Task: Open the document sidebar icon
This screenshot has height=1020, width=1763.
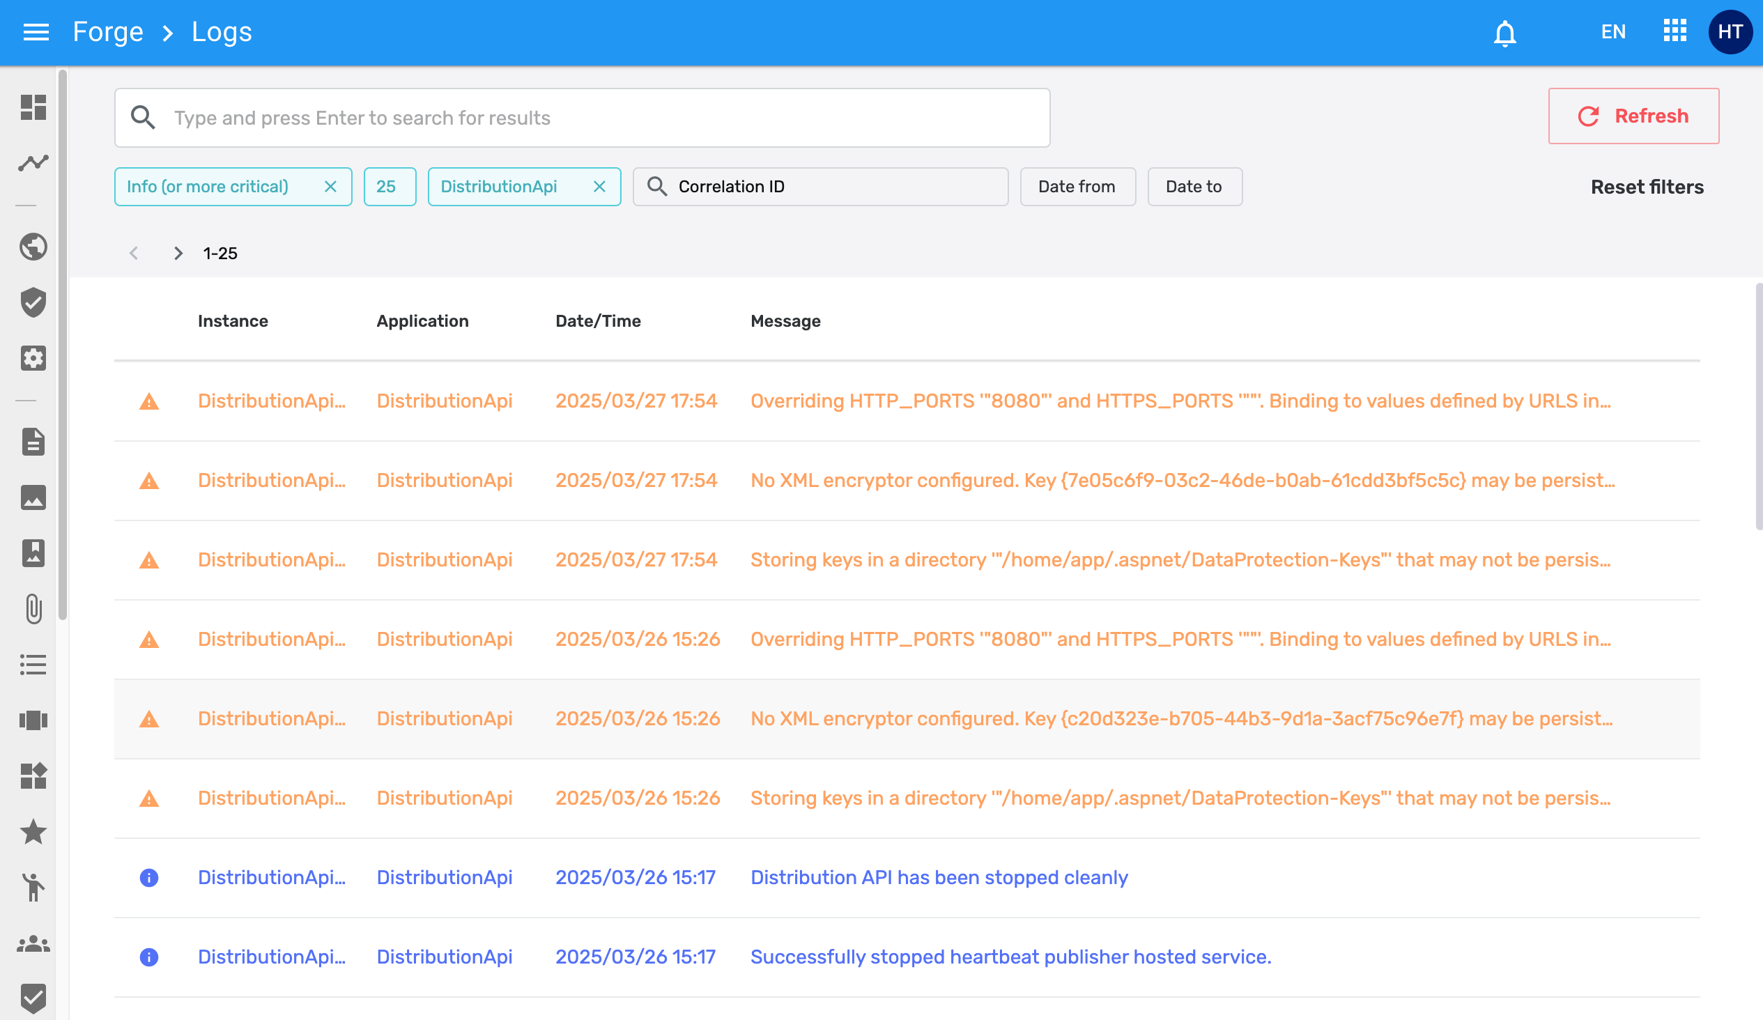Action: (x=33, y=442)
